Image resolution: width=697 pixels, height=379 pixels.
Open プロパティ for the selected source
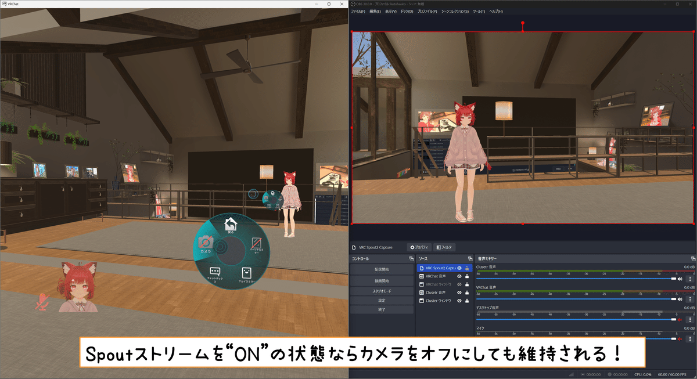(419, 247)
